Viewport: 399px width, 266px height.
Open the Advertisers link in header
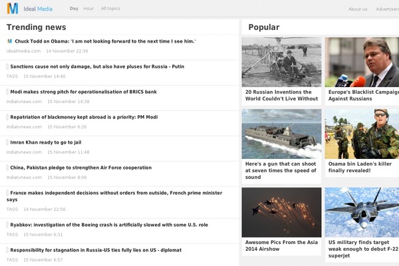coord(387,9)
